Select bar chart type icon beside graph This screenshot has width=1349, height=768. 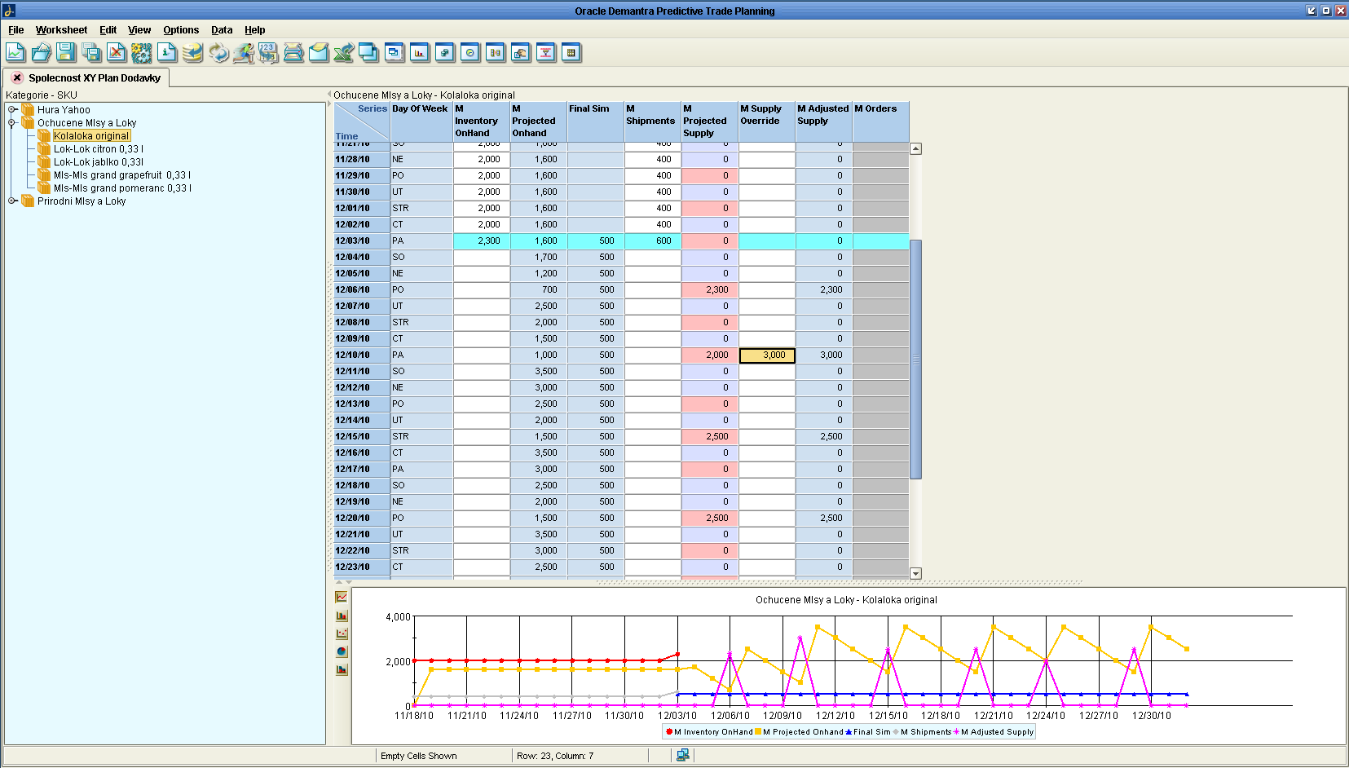tap(342, 616)
